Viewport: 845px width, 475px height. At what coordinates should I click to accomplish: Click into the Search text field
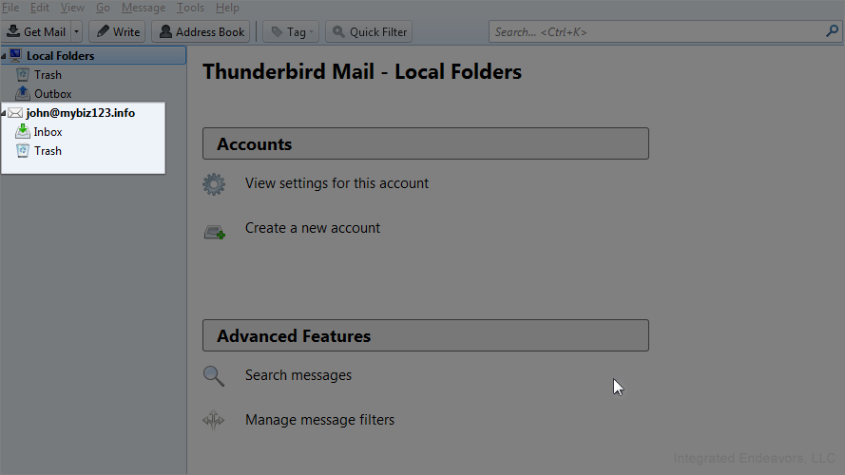[656, 31]
